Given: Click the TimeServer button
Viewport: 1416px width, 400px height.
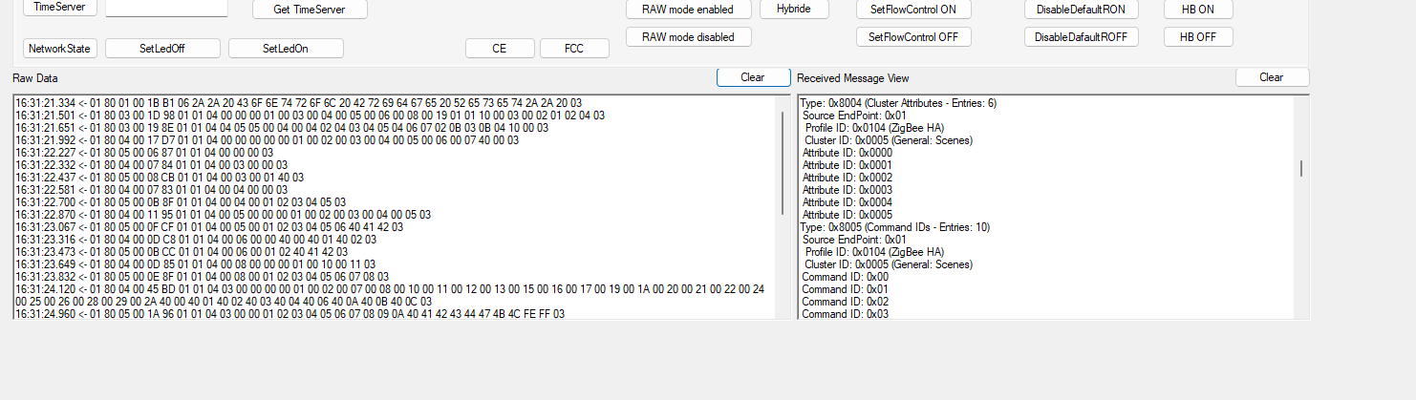Looking at the screenshot, I should tap(59, 8).
